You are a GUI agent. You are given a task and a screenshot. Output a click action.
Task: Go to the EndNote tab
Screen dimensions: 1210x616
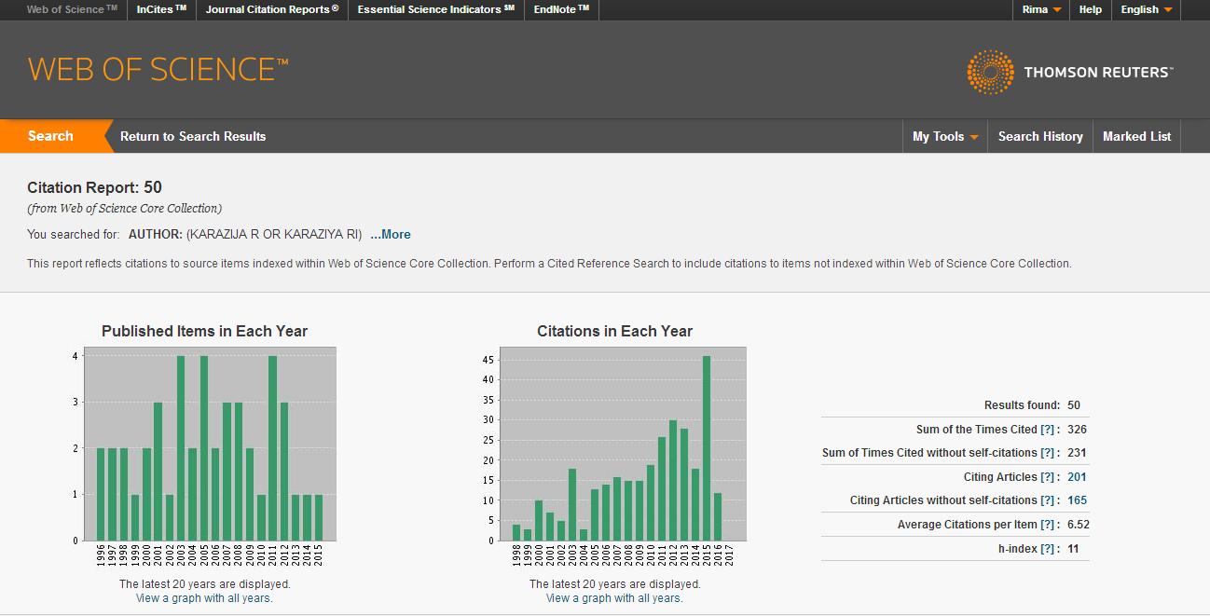pos(561,10)
